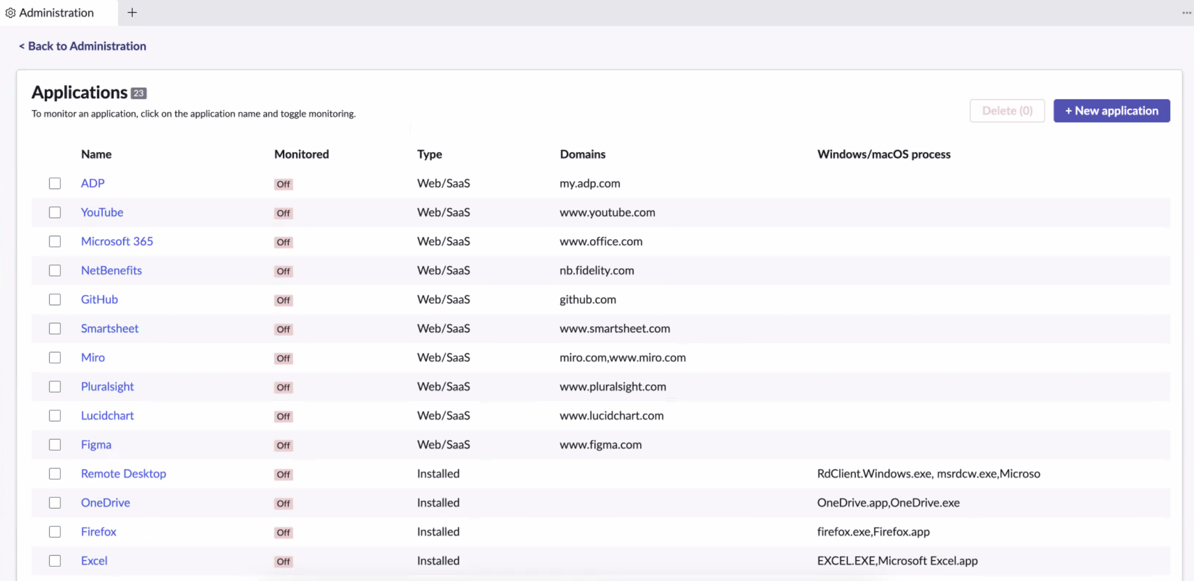Open the GitHub application link
This screenshot has width=1194, height=581.
click(99, 299)
